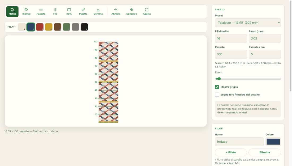Choose the yellow yarn swatch 4
The height and width of the screenshot is (166, 292).
coord(49,27)
